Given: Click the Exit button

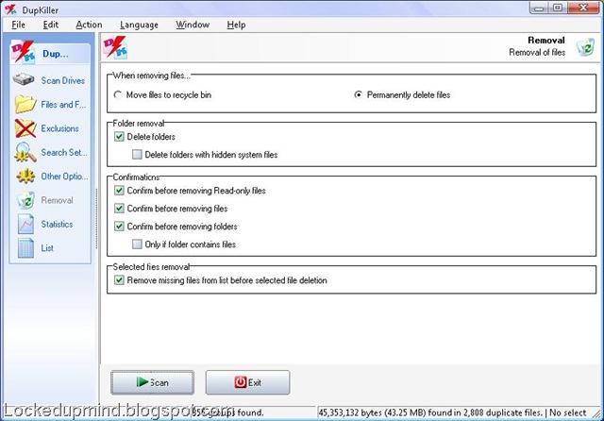Looking at the screenshot, I should 247,382.
